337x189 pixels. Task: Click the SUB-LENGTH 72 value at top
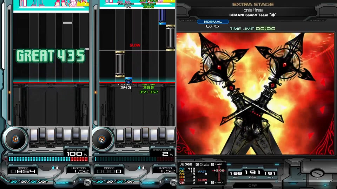coord(127,7)
